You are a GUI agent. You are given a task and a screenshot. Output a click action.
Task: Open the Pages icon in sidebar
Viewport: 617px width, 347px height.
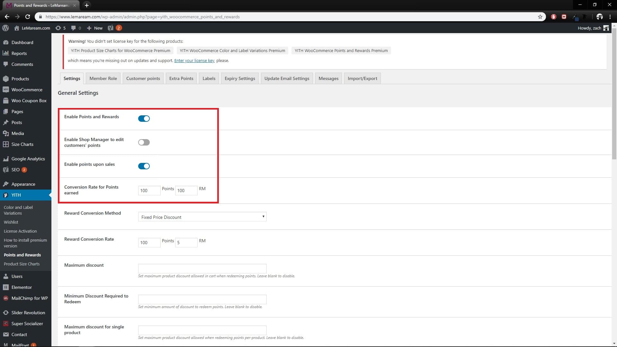coord(6,111)
